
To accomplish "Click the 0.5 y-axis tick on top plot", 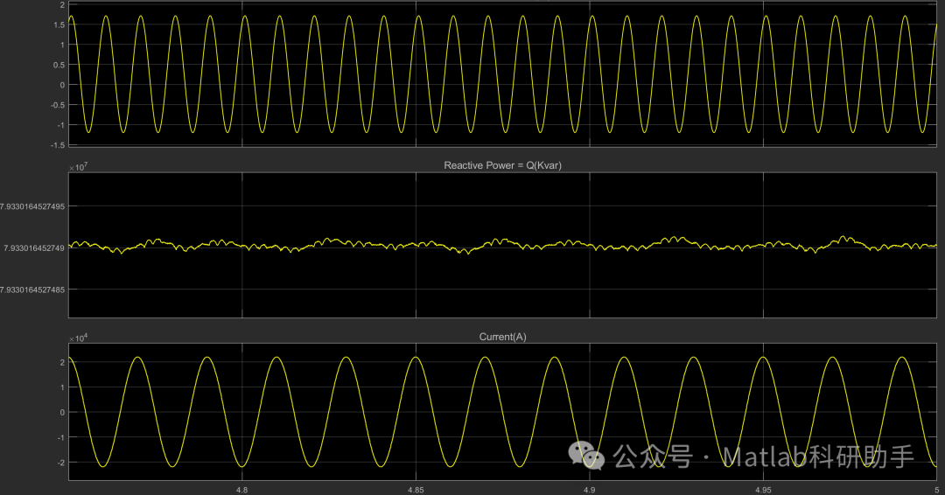I will click(59, 65).
